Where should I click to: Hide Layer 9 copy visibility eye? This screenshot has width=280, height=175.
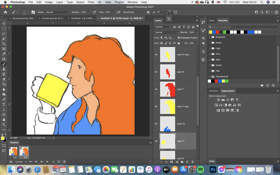click(156, 55)
